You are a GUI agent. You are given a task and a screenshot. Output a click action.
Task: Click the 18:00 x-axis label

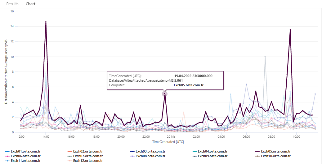[x=96, y=136]
